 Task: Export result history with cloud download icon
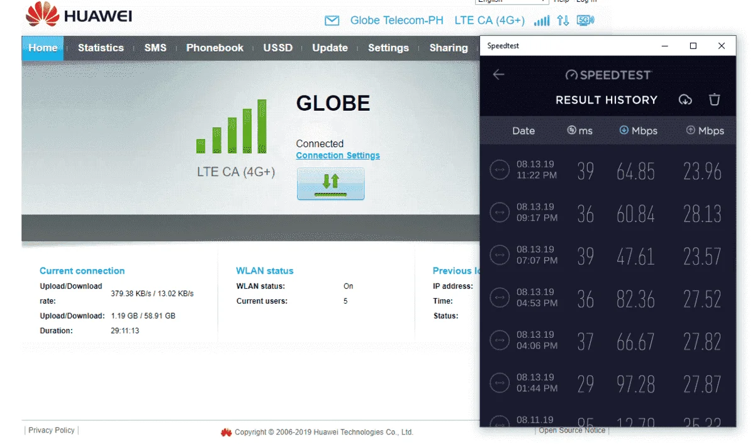coord(685,99)
